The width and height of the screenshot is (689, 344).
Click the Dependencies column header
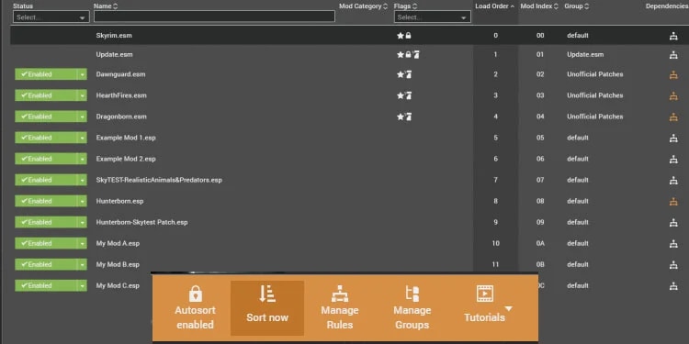tap(667, 6)
